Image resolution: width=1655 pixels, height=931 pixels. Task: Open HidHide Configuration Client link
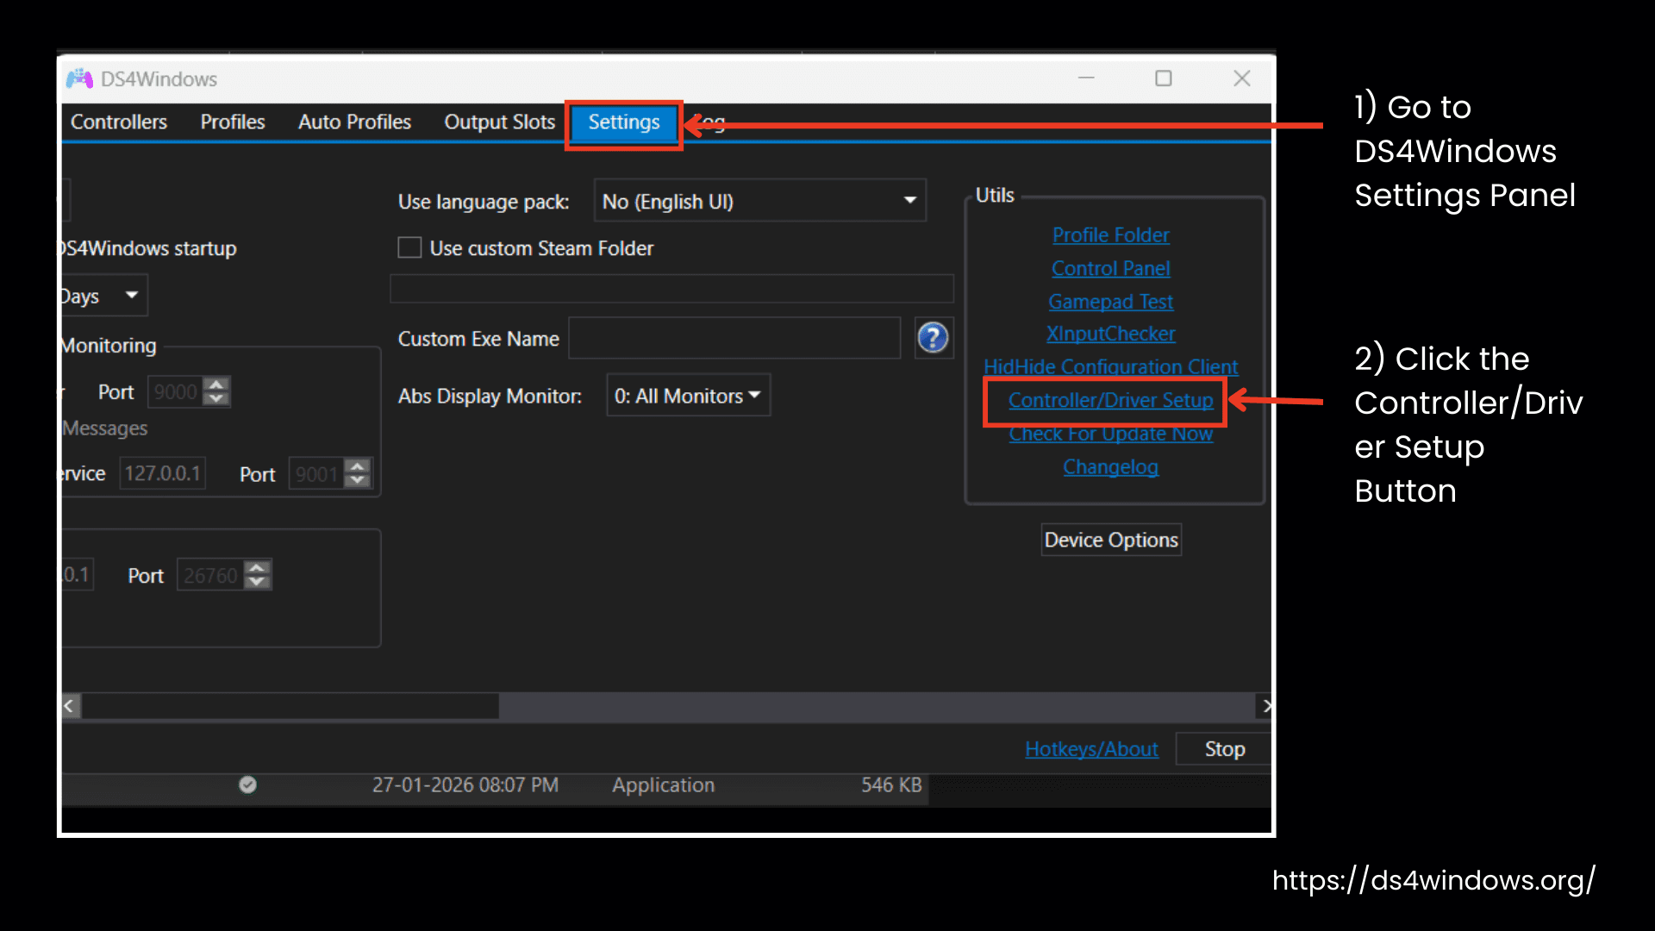click(x=1110, y=366)
